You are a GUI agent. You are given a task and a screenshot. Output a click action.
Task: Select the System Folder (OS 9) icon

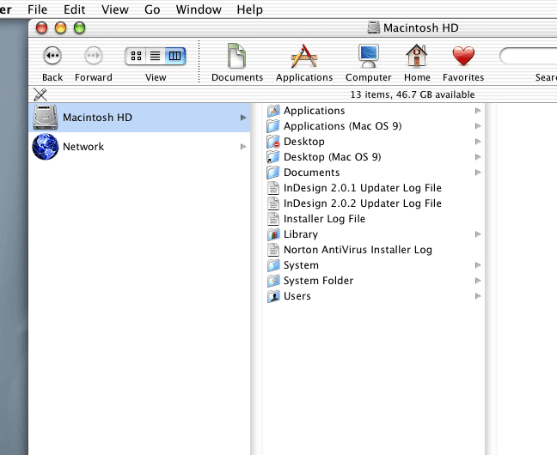[273, 281]
